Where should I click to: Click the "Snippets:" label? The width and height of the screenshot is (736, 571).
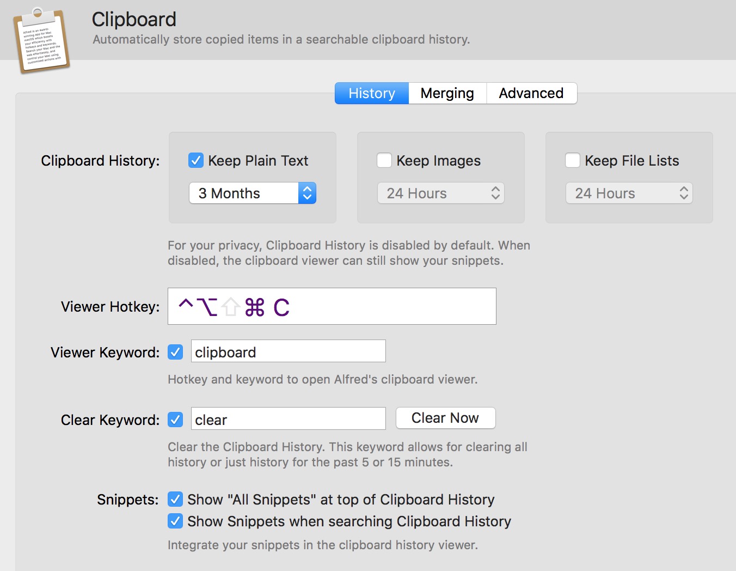[x=128, y=500]
